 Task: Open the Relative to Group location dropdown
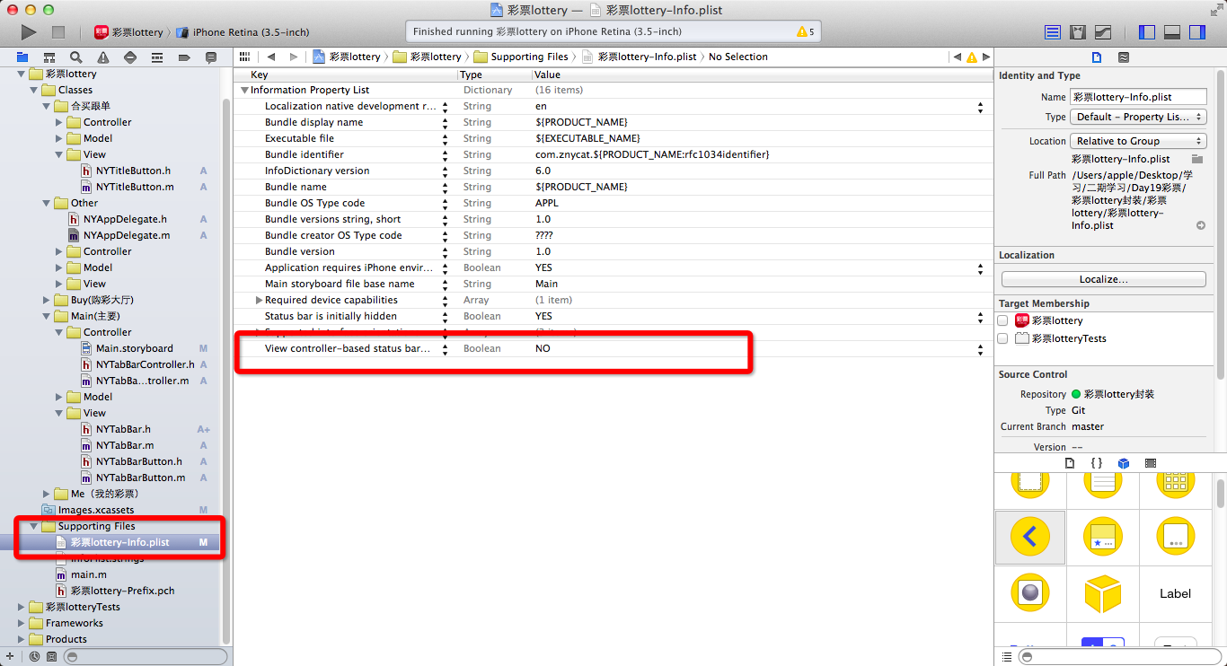[x=1138, y=141]
